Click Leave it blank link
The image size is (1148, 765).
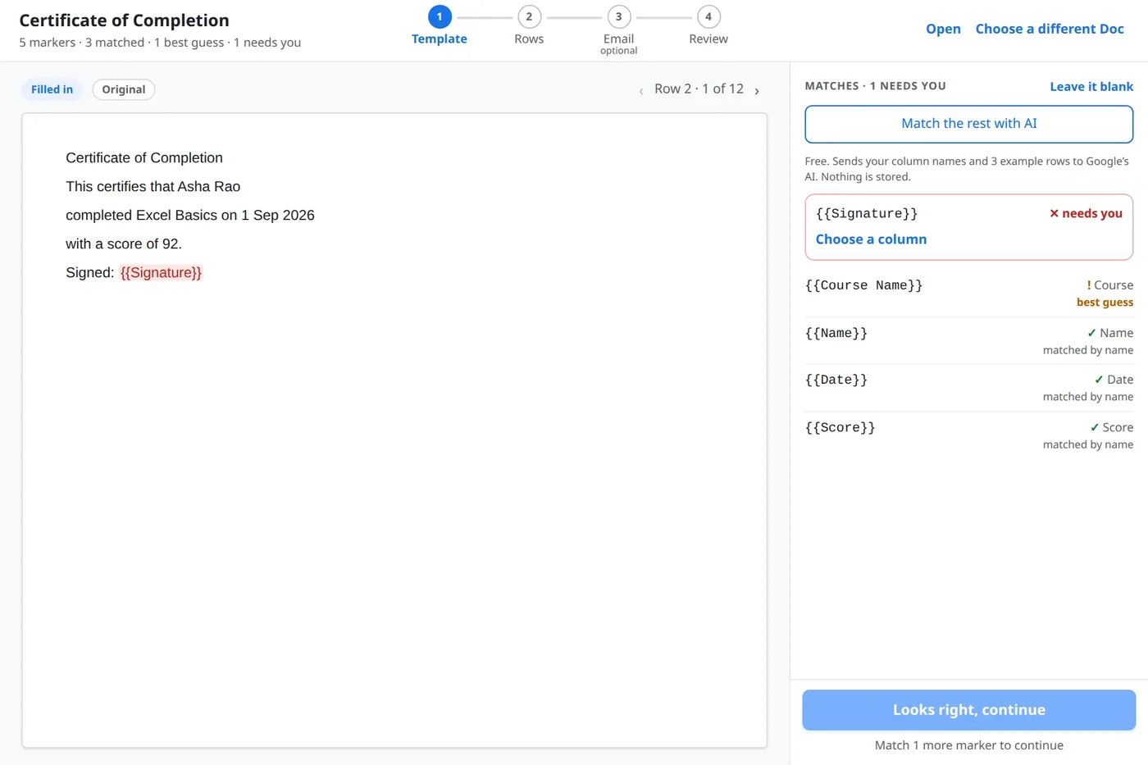tap(1091, 86)
